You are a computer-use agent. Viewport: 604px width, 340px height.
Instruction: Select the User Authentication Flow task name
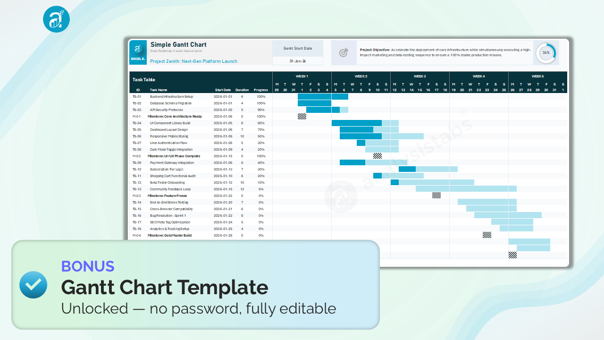(168, 143)
